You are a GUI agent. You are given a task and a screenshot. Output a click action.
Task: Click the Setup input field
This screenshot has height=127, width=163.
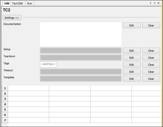(80, 51)
